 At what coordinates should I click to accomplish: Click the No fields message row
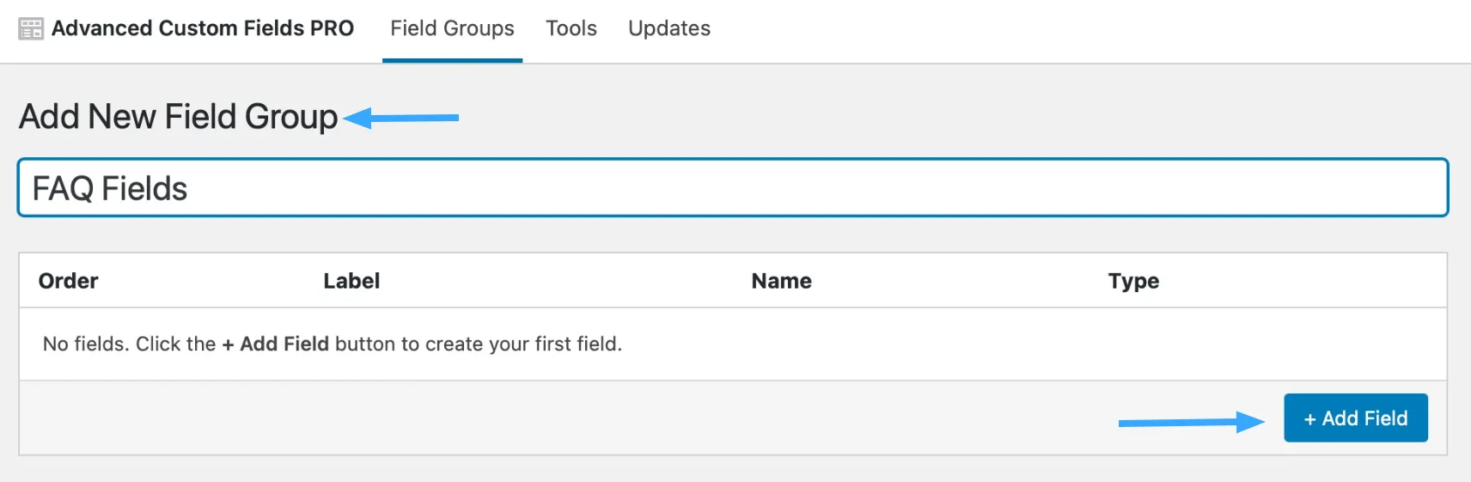(733, 344)
